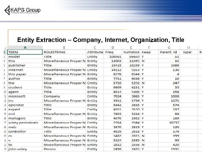The width and height of the screenshot is (202, 152).
Task: Select the 'microsoft' term cell
Action: pos(25,96)
